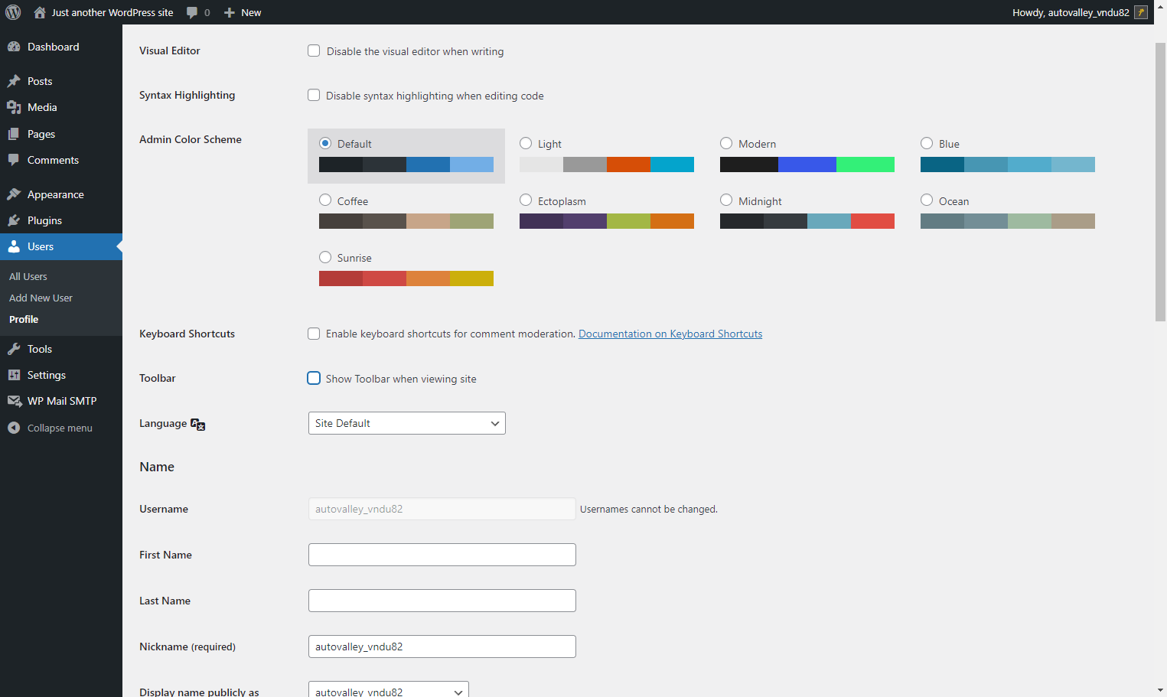Screen dimensions: 1167x697
Task: Select the Ocean color scheme radio
Action: click(x=927, y=200)
